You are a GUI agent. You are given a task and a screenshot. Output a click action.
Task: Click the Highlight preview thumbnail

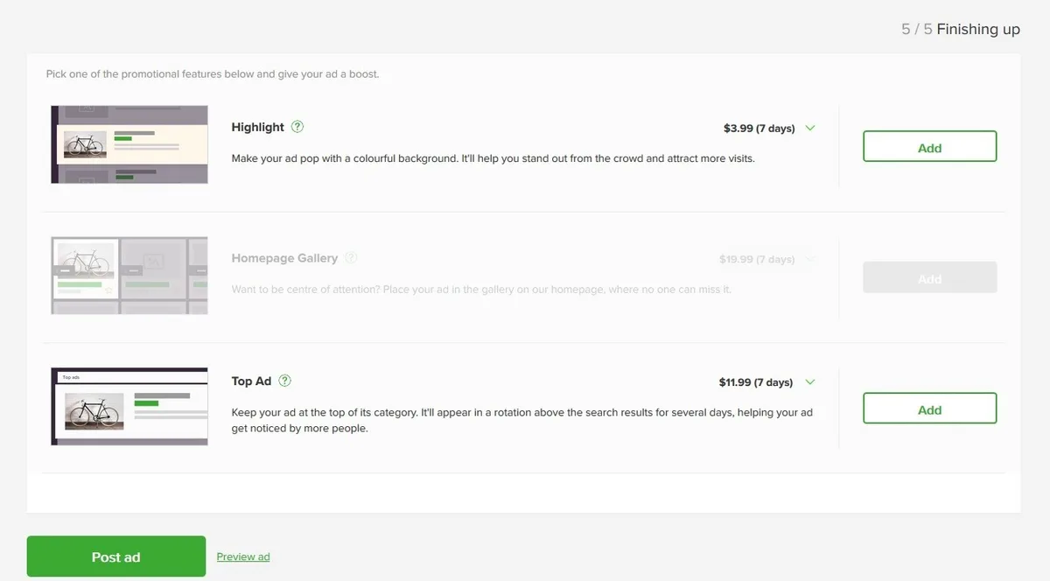129,143
